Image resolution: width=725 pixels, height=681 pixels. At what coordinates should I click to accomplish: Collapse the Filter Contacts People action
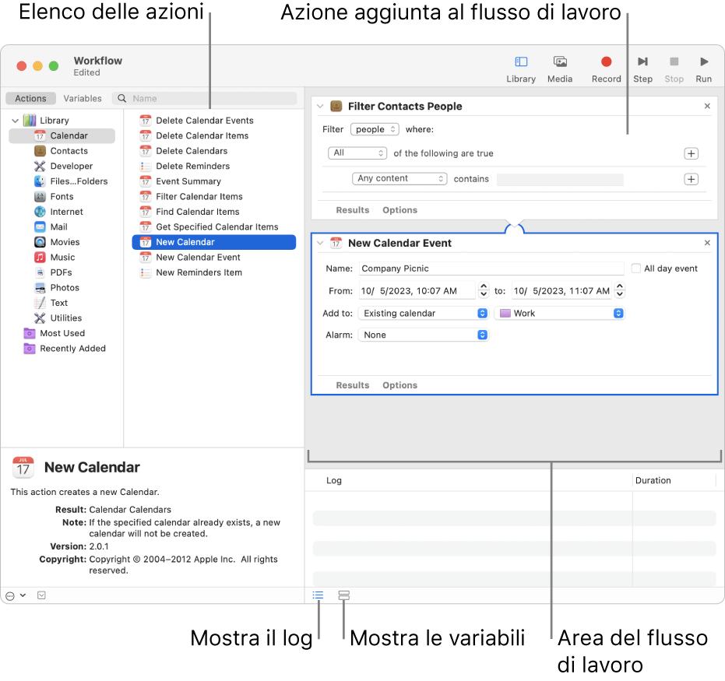(320, 107)
